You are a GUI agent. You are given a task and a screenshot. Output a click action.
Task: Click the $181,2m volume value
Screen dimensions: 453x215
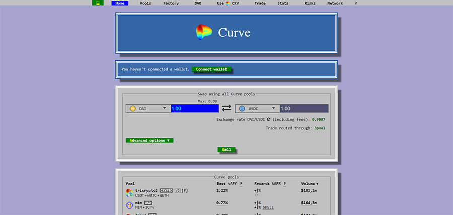309,191
